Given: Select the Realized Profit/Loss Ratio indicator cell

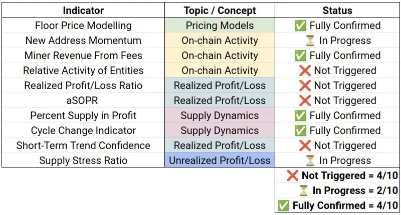Looking at the screenshot, I should [83, 85].
